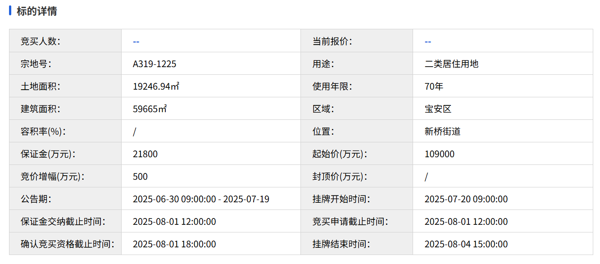The width and height of the screenshot is (600, 264).
Task: Select the location value 新桥街道
Action: pos(442,132)
